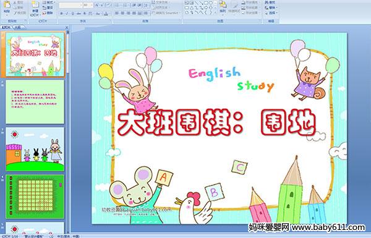The width and height of the screenshot is (371, 238).
Task: Click the Find icon in the editing group
Action: tap(270, 2)
